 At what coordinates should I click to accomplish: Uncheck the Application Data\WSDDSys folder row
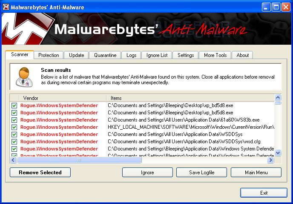pyautogui.click(x=14, y=134)
